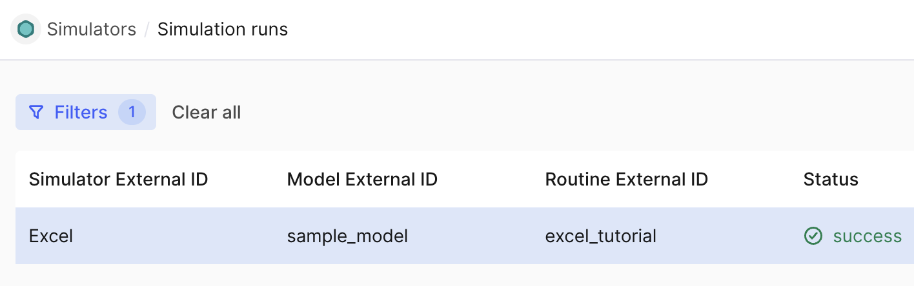Click the success status text
Screen dimensions: 914x286
tap(867, 236)
